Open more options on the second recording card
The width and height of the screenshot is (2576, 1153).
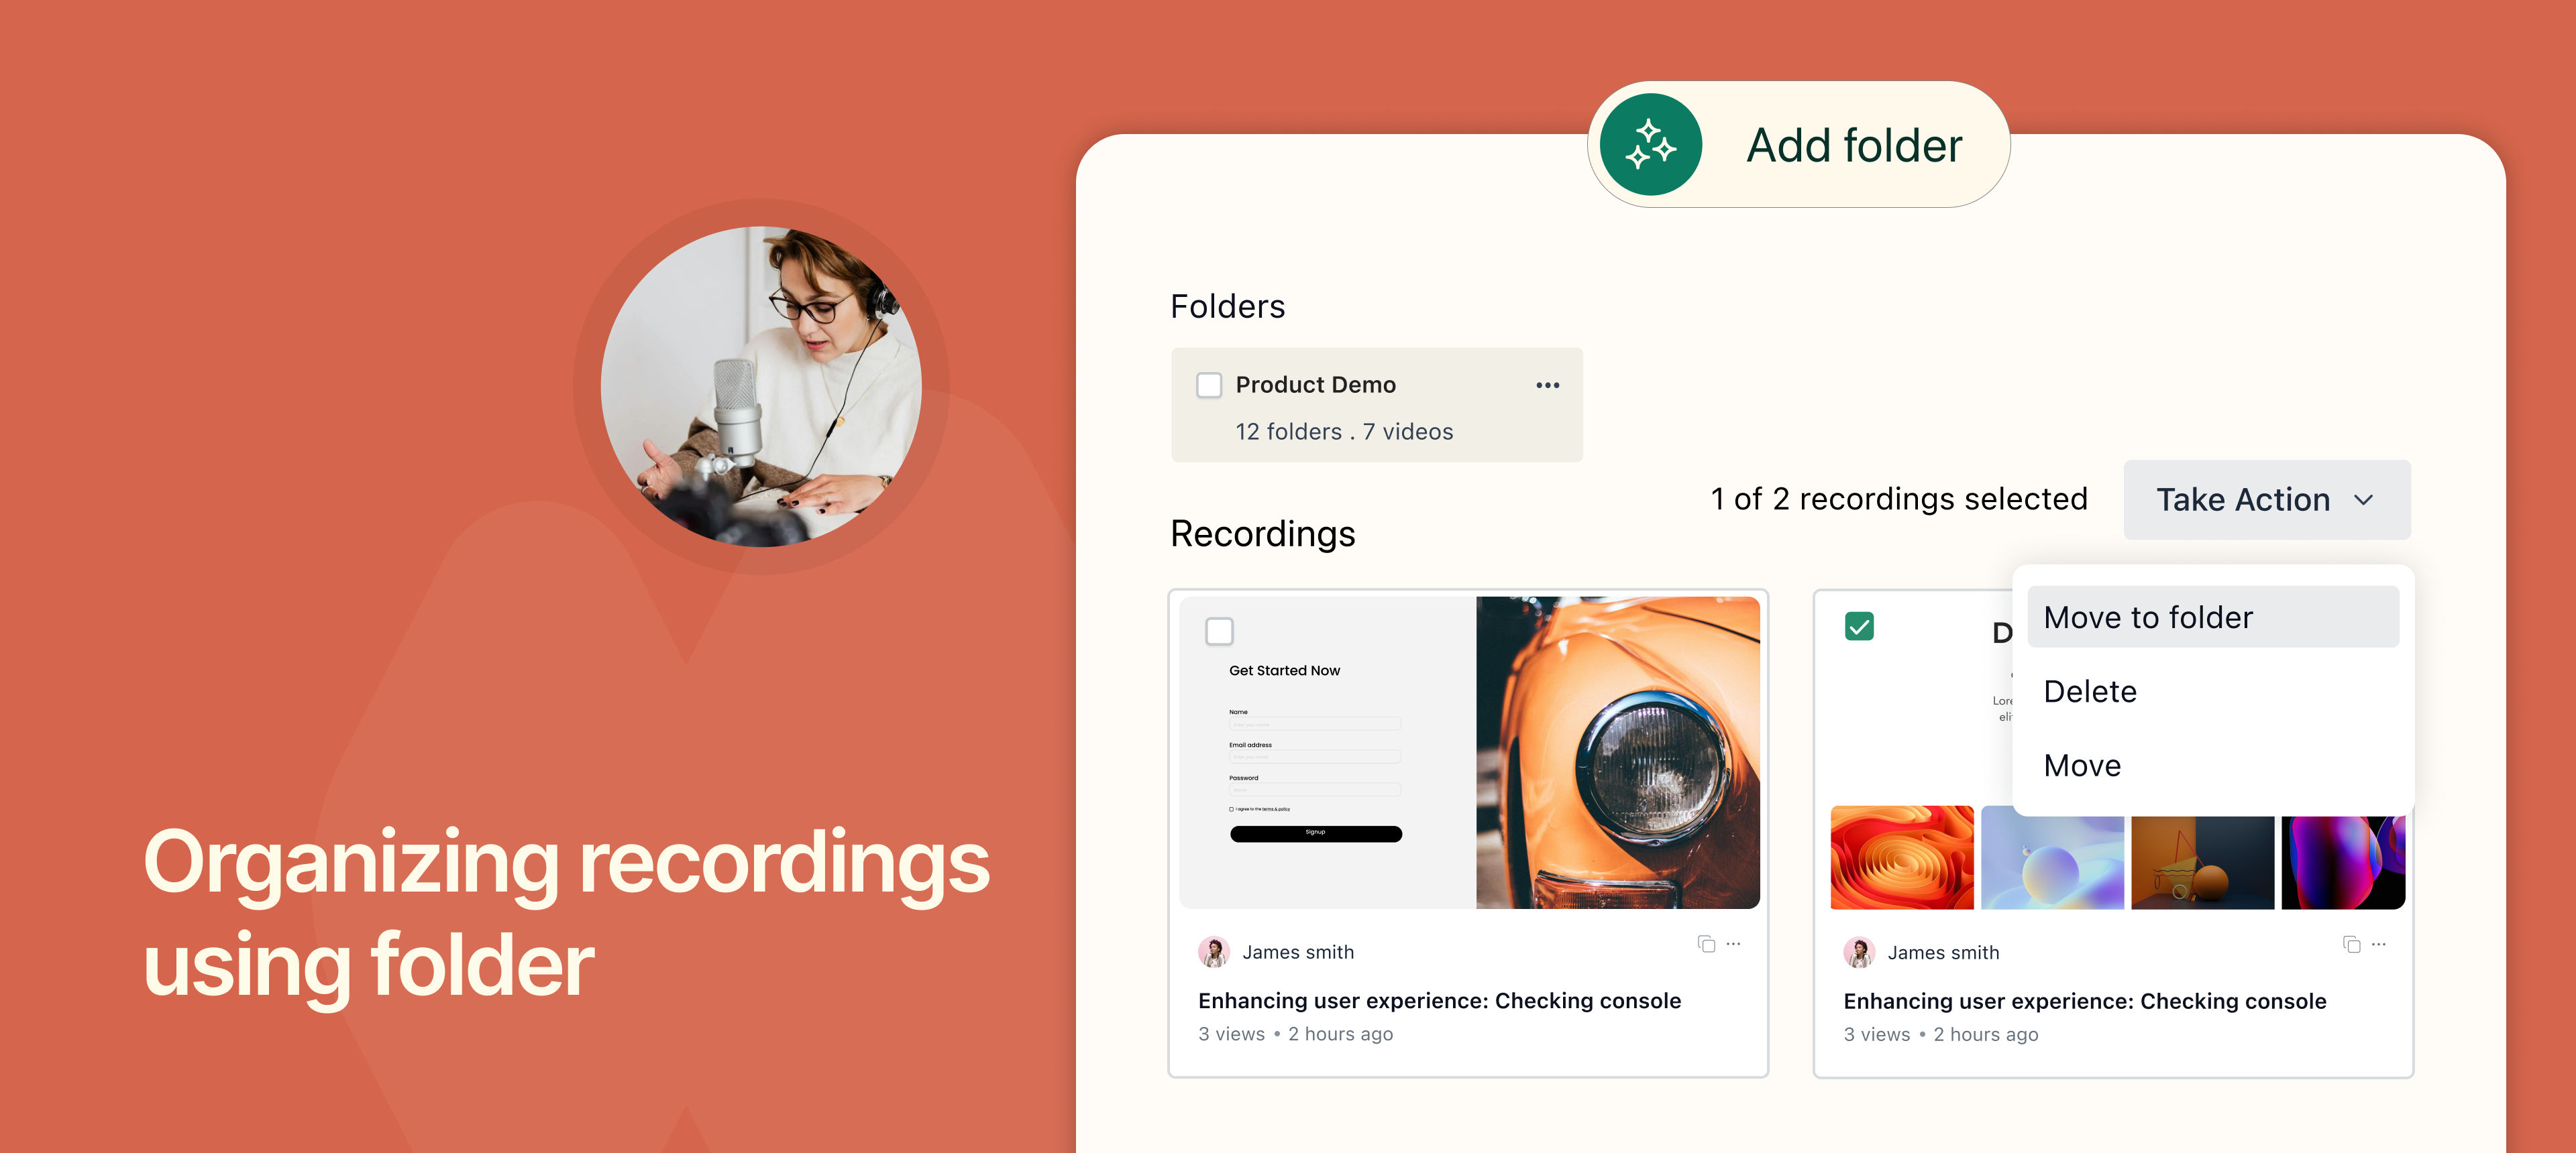tap(2379, 943)
